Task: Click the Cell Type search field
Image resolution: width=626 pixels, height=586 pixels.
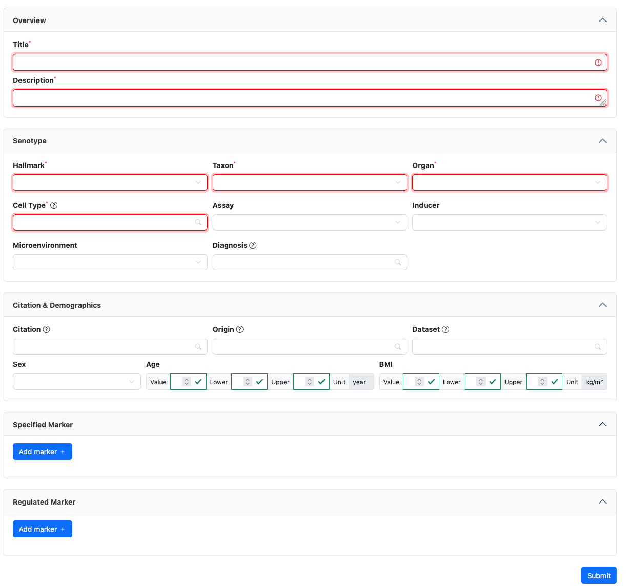Action: pos(110,222)
